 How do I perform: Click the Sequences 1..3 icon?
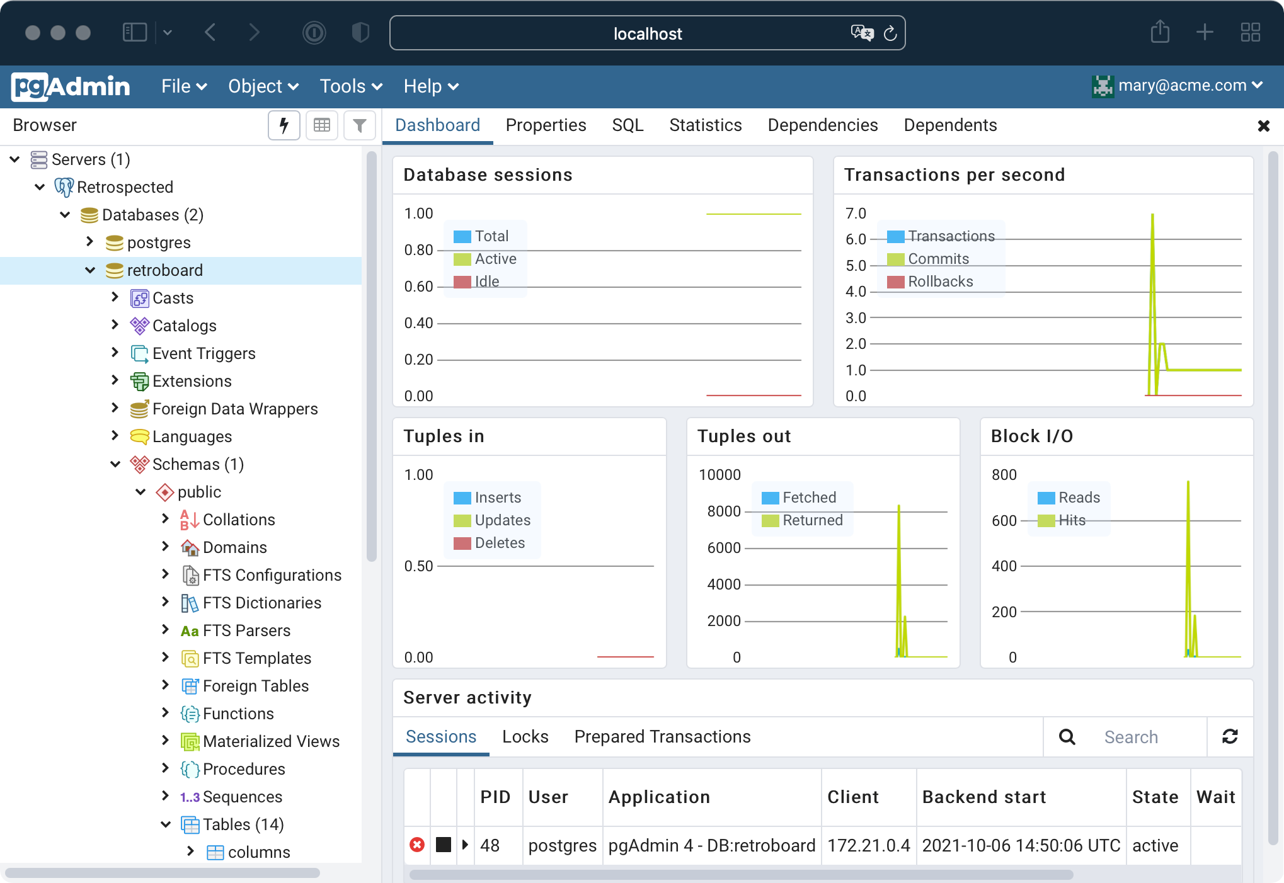[190, 797]
